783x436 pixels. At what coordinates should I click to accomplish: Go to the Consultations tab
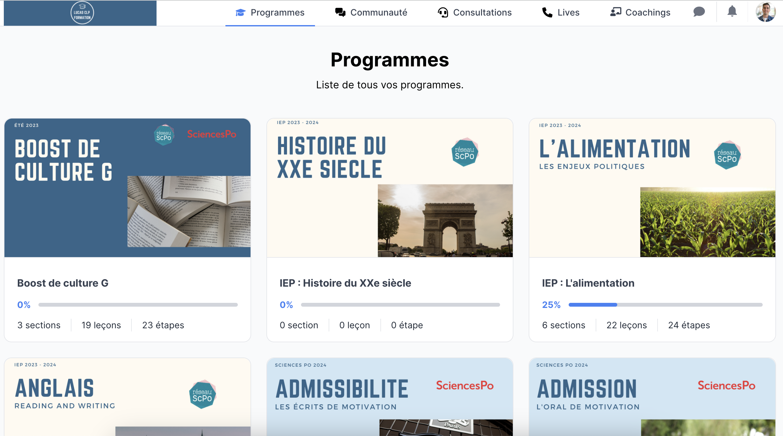tap(482, 12)
